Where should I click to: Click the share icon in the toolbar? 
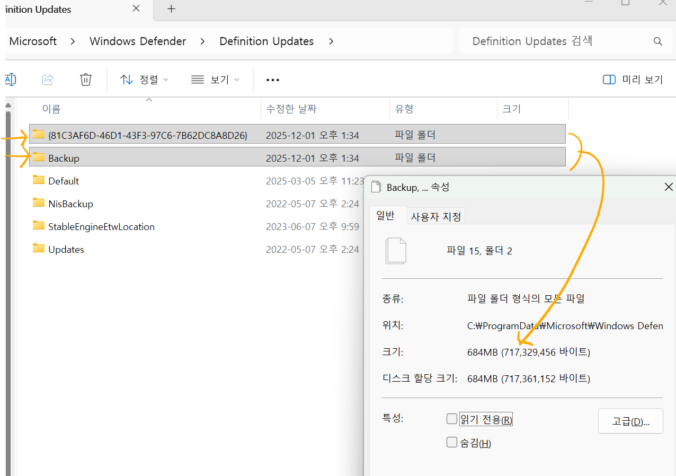[47, 80]
